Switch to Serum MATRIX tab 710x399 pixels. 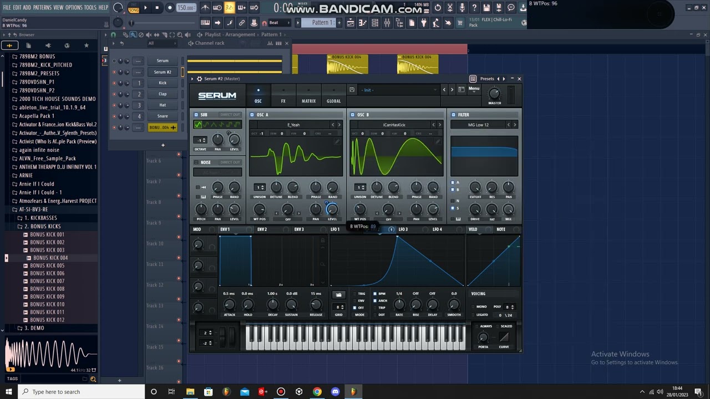308,96
